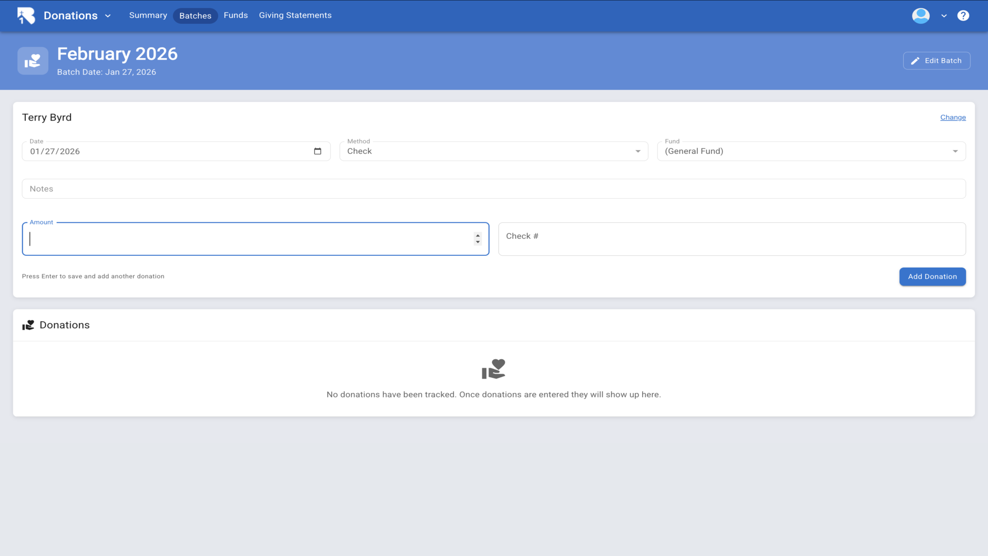
Task: Open the Fund dropdown showing General Fund
Action: [x=811, y=151]
